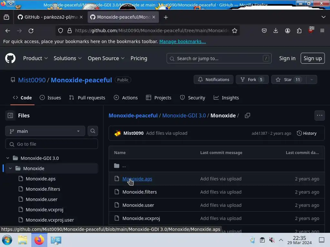Go back with the browser back arrow

pyautogui.click(x=8, y=31)
